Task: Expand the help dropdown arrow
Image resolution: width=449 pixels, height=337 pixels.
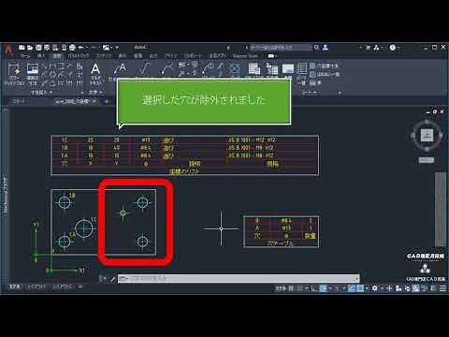Action: click(x=398, y=48)
